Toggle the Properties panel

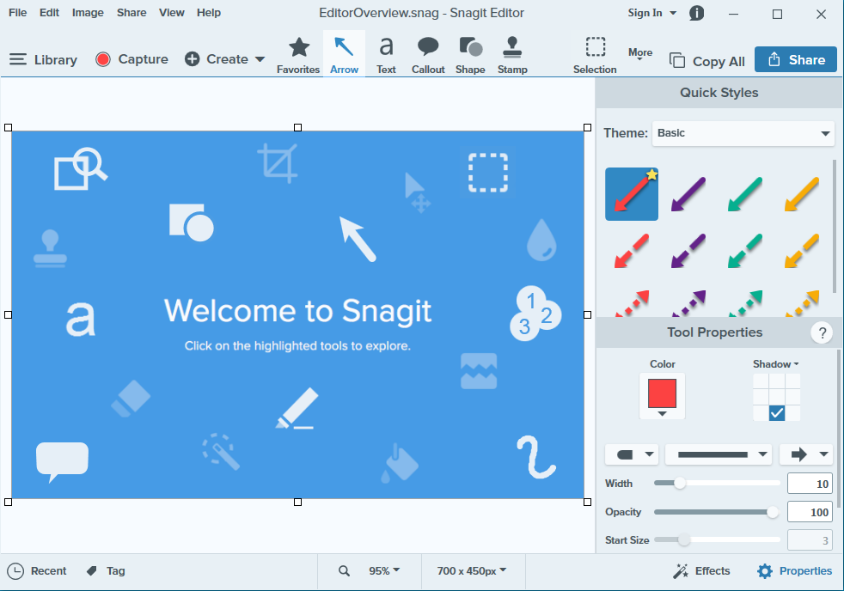point(794,571)
